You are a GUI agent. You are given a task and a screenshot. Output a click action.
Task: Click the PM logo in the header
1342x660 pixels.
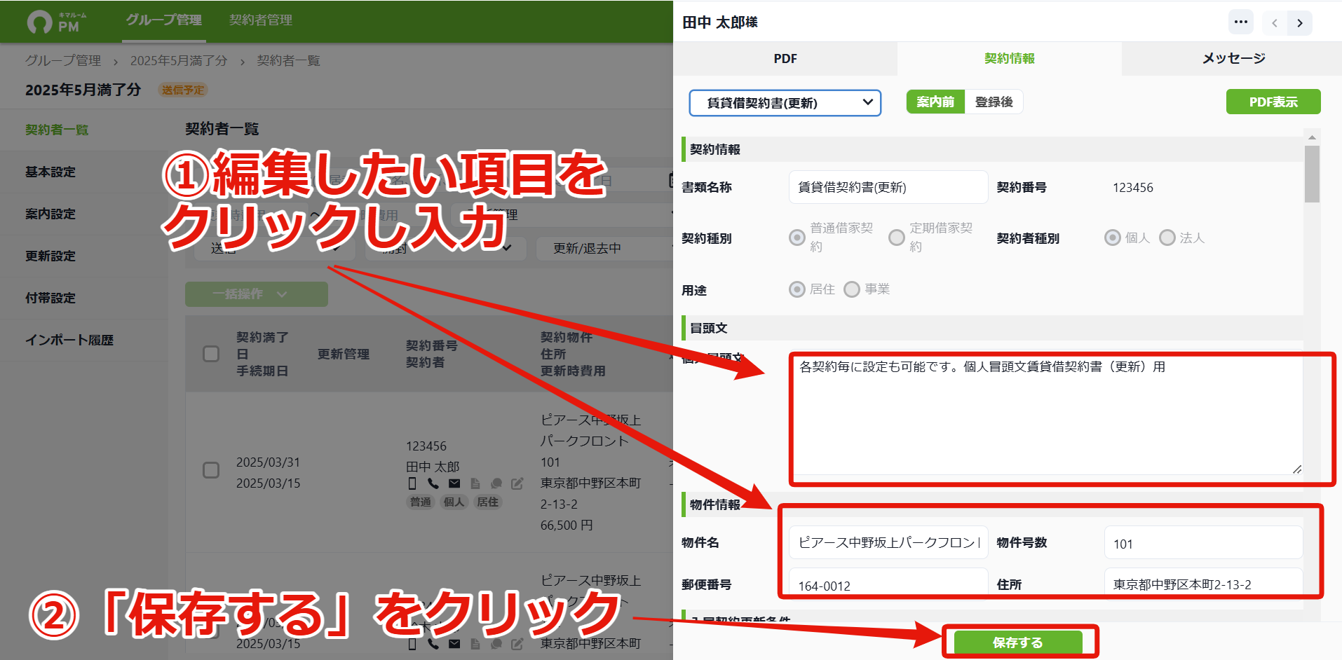[57, 22]
